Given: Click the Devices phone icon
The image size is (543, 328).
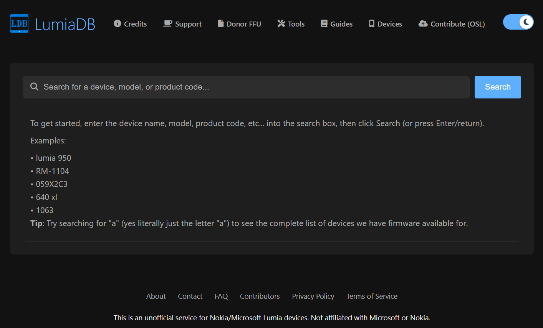Looking at the screenshot, I should pos(372,23).
